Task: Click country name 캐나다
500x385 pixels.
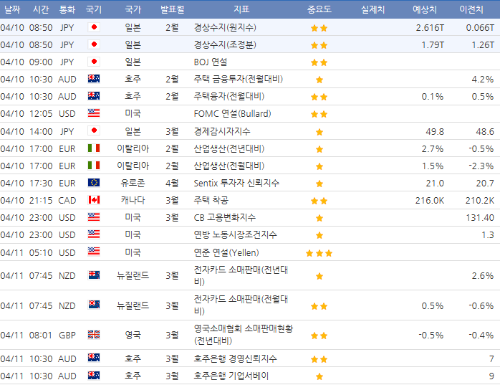Action: 133,200
